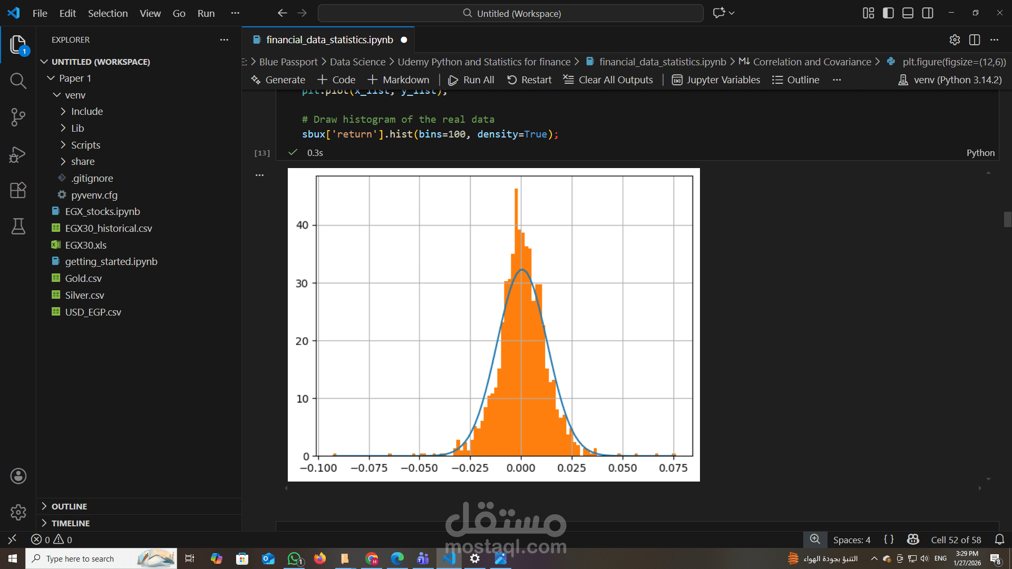Select the financial_data_statistics.ipynb tab
This screenshot has height=569, width=1012.
[329, 40]
